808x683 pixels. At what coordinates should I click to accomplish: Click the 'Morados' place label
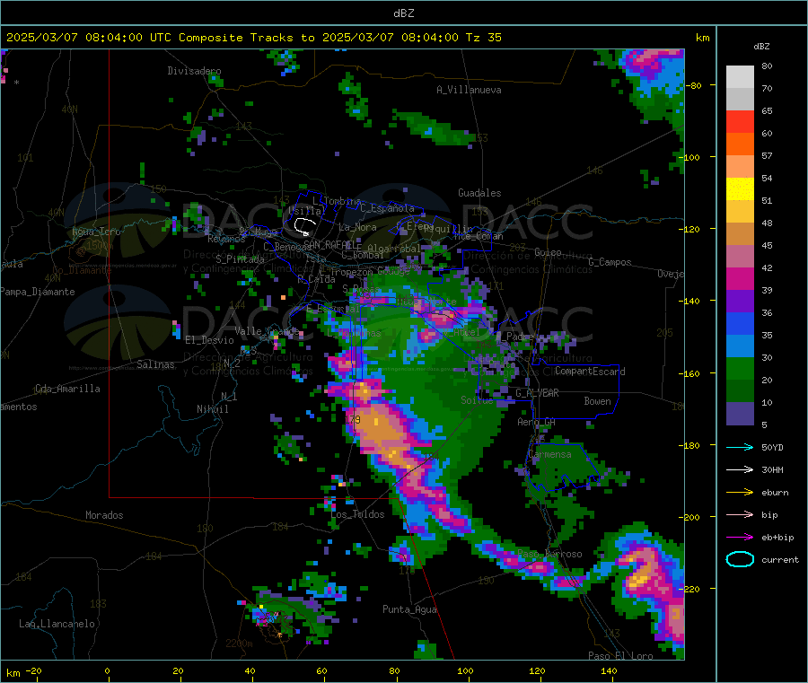tap(104, 515)
